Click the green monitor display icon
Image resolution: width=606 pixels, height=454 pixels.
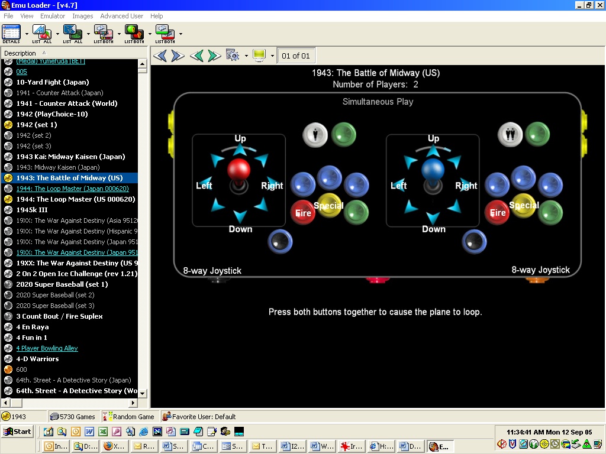coord(259,56)
